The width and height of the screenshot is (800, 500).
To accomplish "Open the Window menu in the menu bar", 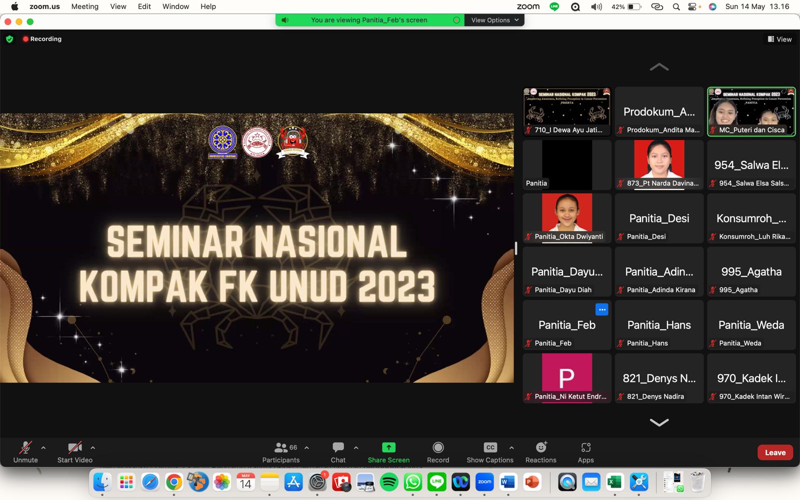I will coord(175,6).
